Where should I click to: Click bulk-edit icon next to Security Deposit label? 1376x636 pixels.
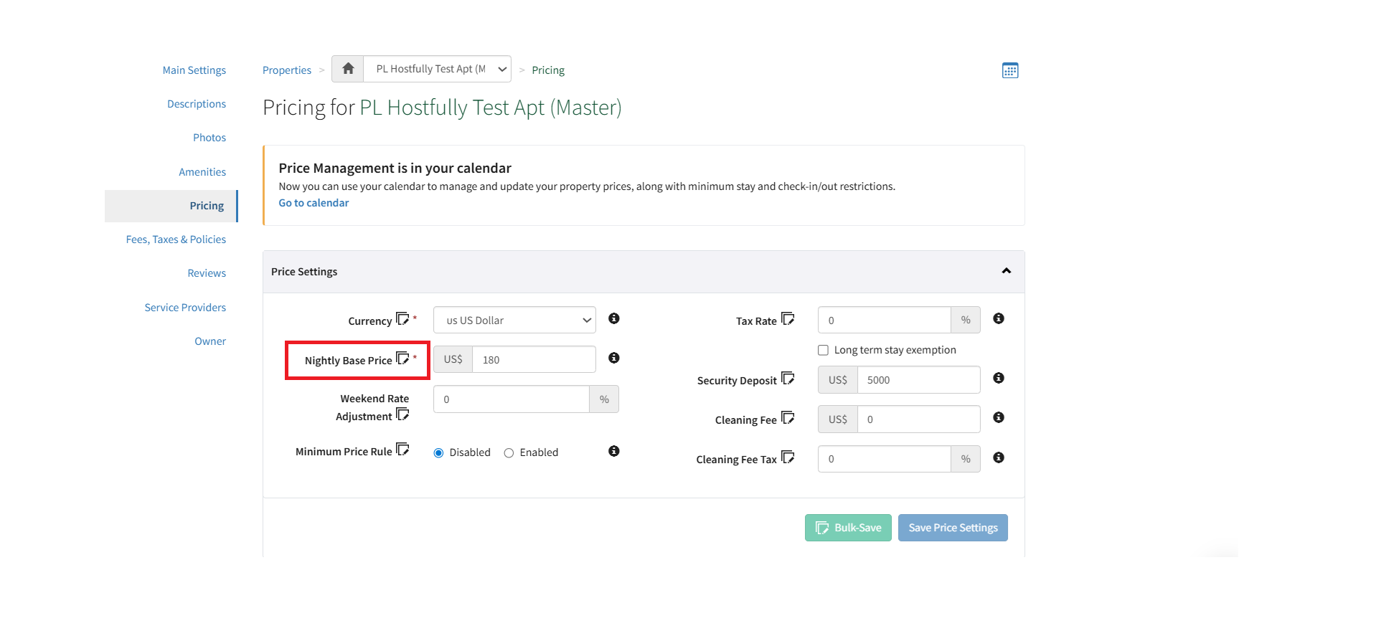pyautogui.click(x=788, y=379)
